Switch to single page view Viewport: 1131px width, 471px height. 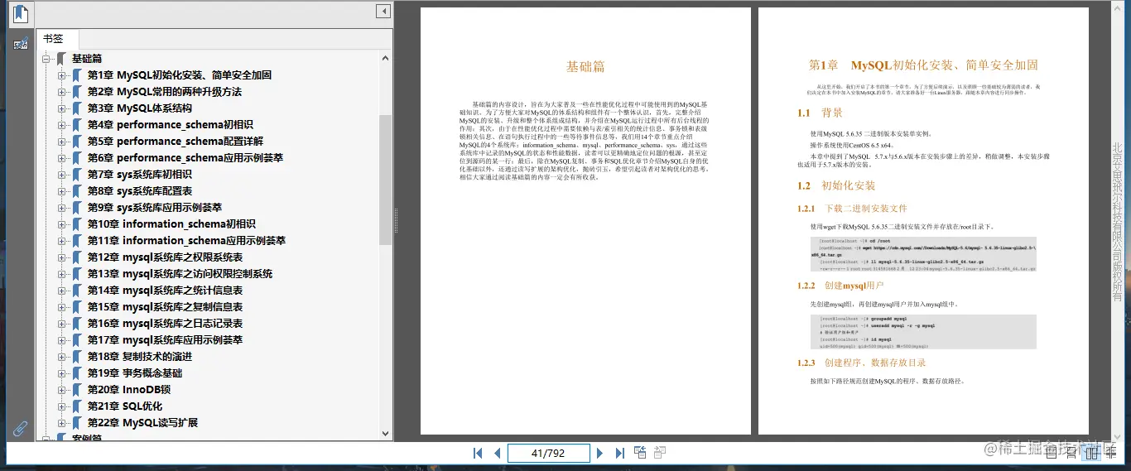point(1052,453)
